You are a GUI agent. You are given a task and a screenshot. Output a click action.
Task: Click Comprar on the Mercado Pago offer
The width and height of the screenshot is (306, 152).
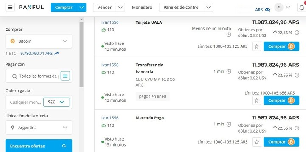[281, 142]
